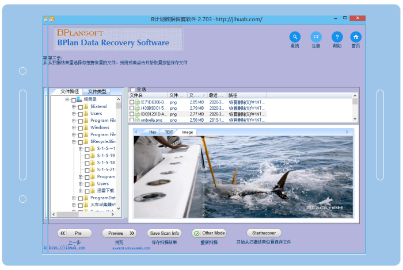Switch to the 文件类型 tab
This screenshot has width=403, height=270.
pos(97,91)
